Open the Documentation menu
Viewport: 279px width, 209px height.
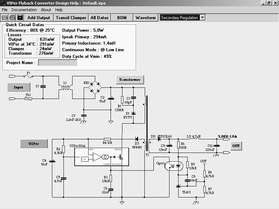[x=24, y=10]
